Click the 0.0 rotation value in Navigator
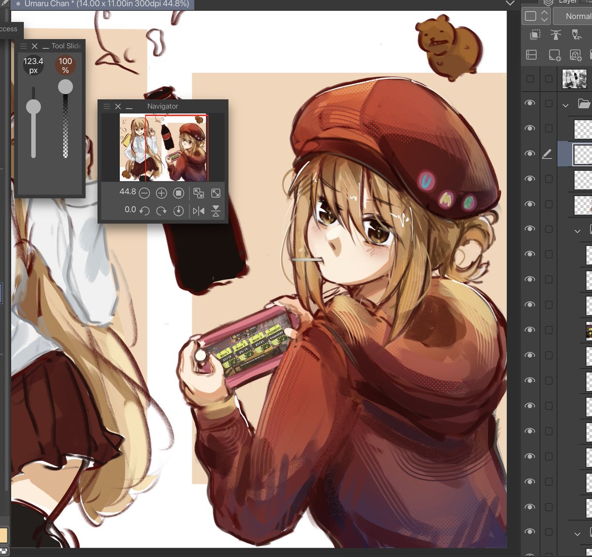 (x=130, y=209)
